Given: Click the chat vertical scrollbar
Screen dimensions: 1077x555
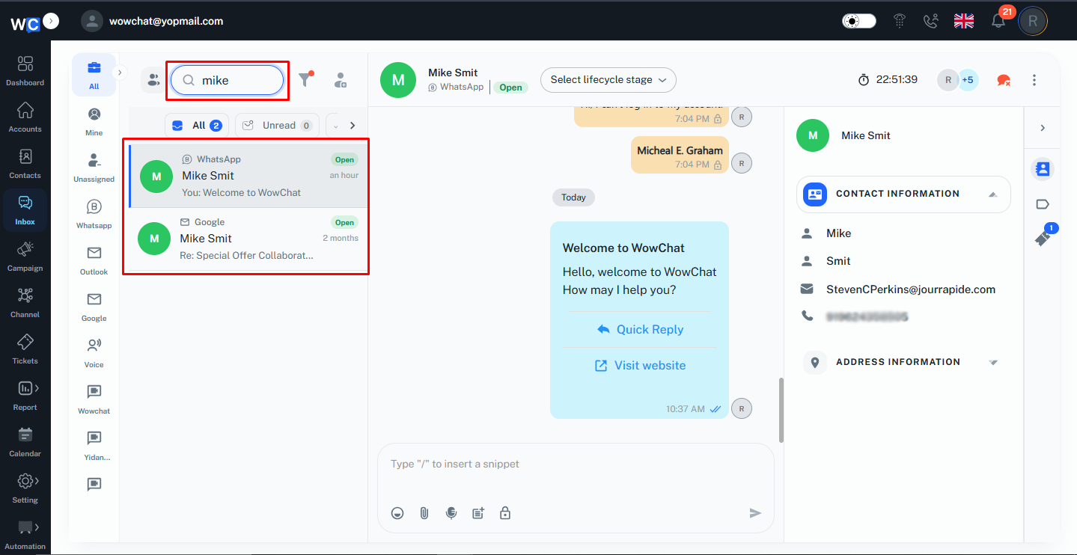Looking at the screenshot, I should (781, 410).
